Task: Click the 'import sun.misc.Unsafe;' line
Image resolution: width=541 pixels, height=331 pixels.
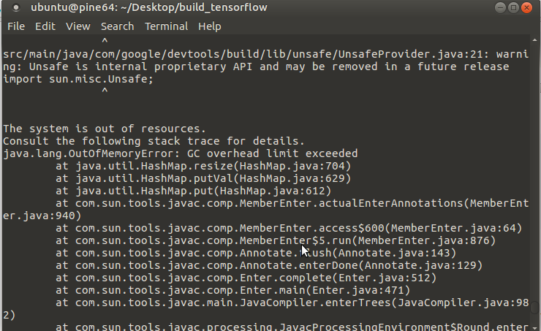Action: pyautogui.click(x=78, y=79)
